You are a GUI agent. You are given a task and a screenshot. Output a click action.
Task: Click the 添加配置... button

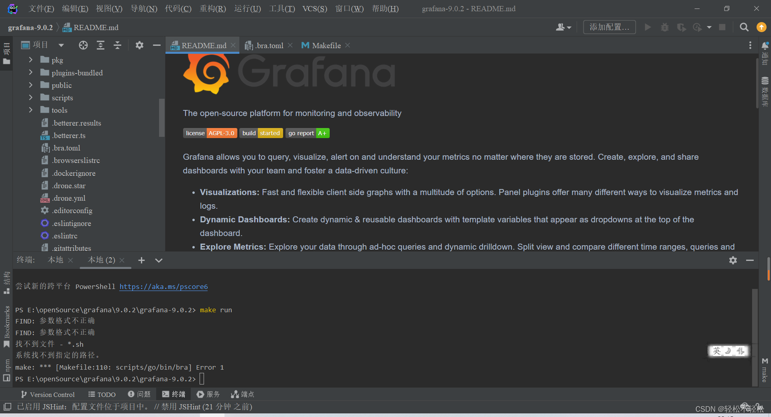click(x=609, y=27)
